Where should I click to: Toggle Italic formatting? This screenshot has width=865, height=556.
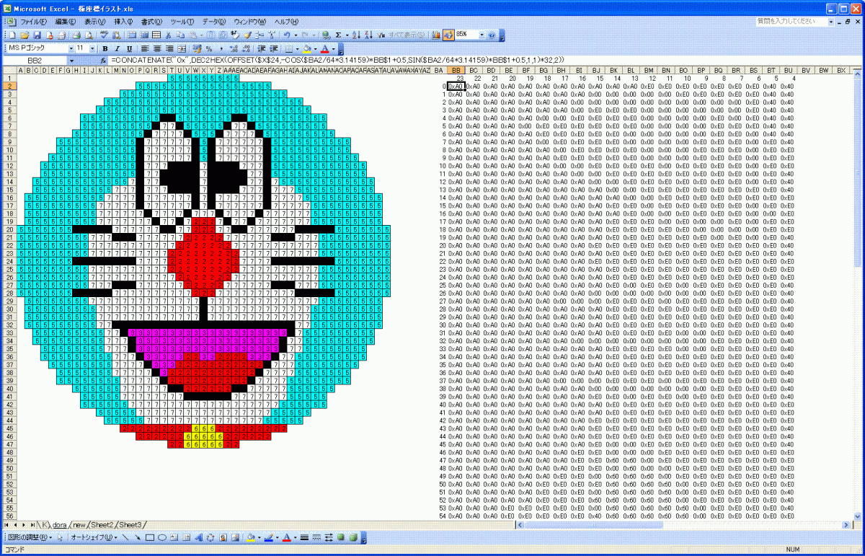(x=117, y=48)
